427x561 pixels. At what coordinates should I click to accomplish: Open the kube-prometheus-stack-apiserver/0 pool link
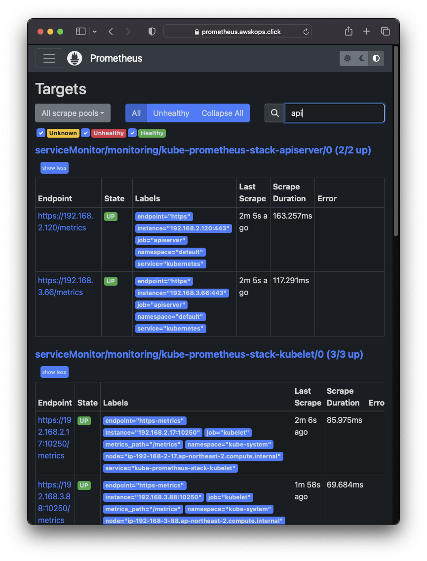203,150
